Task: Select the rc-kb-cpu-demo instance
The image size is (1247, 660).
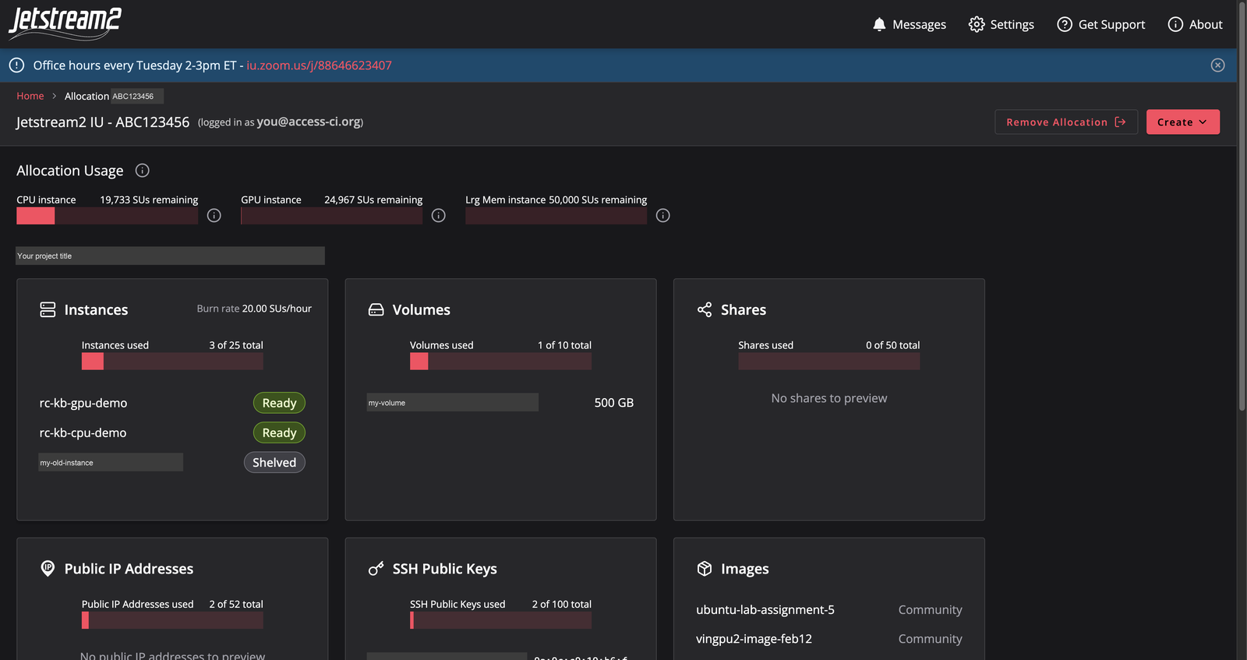Action: (x=83, y=432)
